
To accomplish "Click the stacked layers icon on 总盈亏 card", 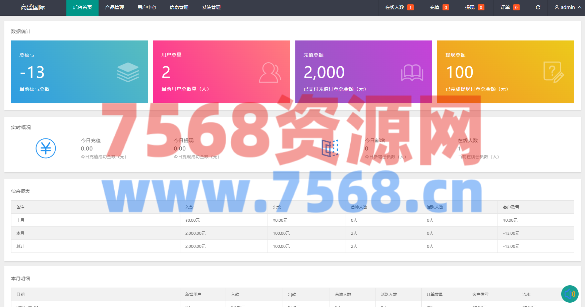I will coord(128,72).
